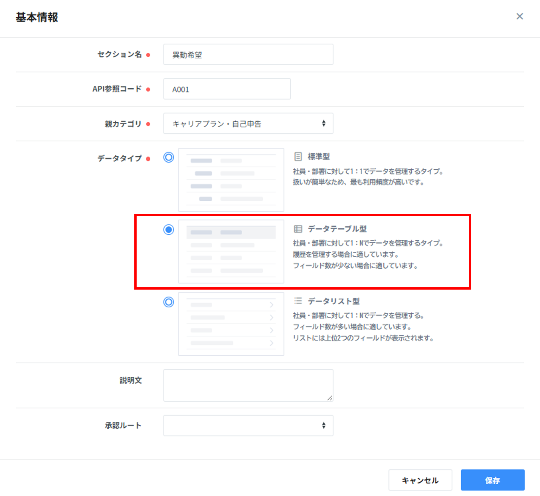The height and width of the screenshot is (496, 540).
Task: Click the data table type grid icon
Action: click(298, 229)
